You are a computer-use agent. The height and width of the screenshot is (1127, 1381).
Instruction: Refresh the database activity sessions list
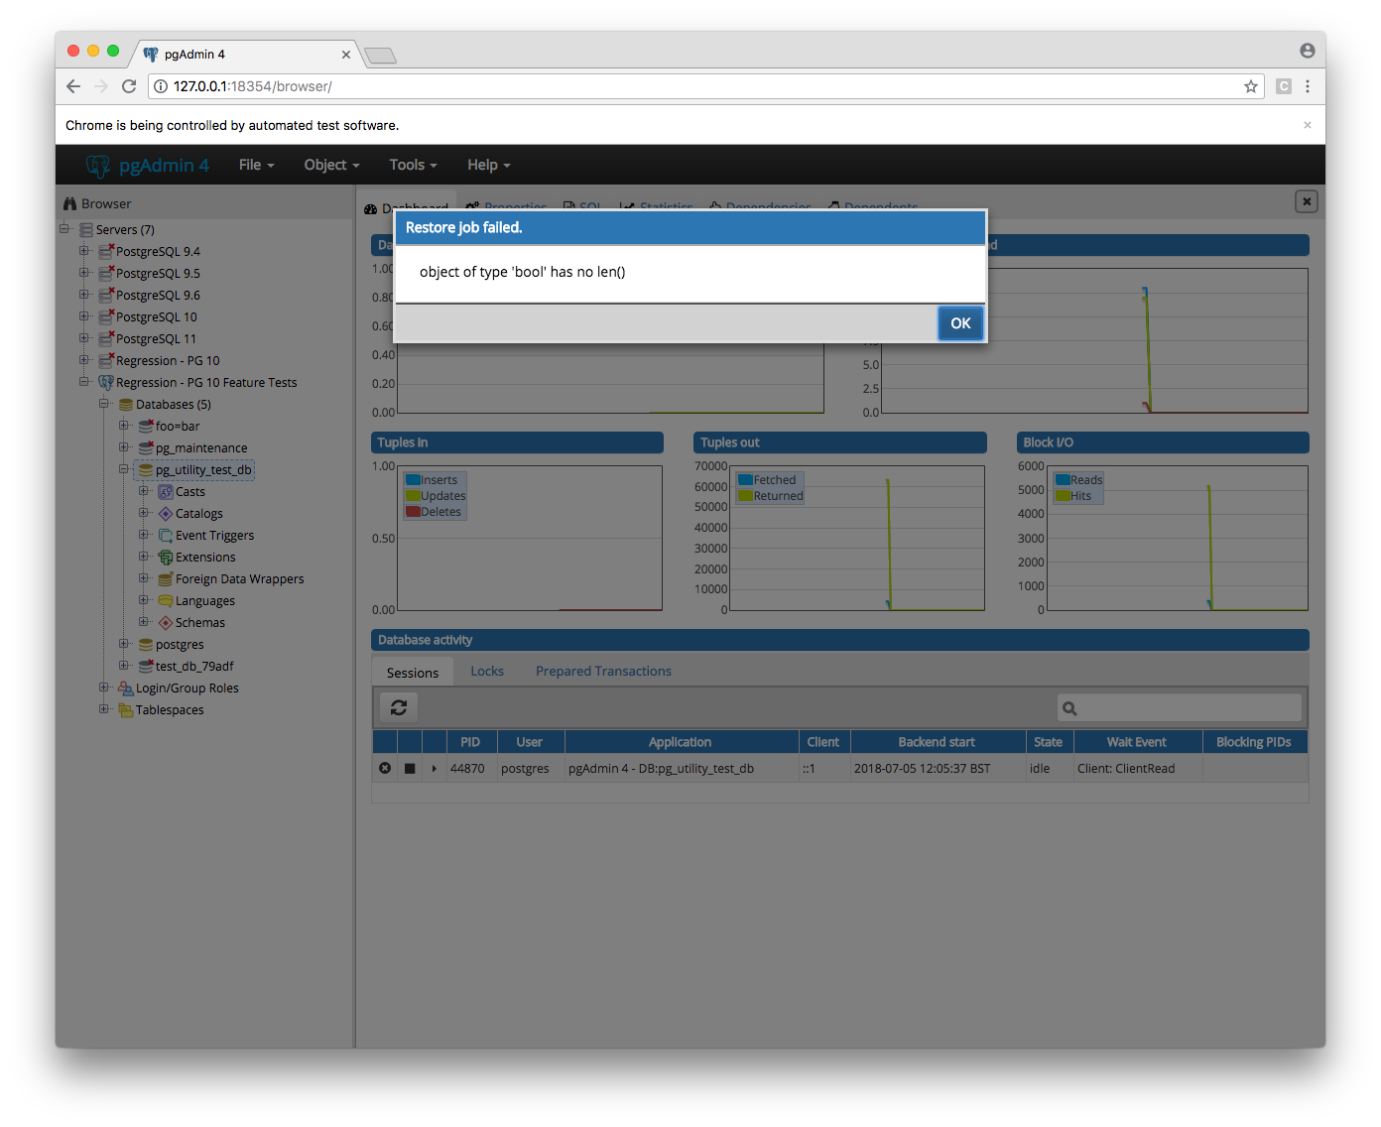pos(399,707)
